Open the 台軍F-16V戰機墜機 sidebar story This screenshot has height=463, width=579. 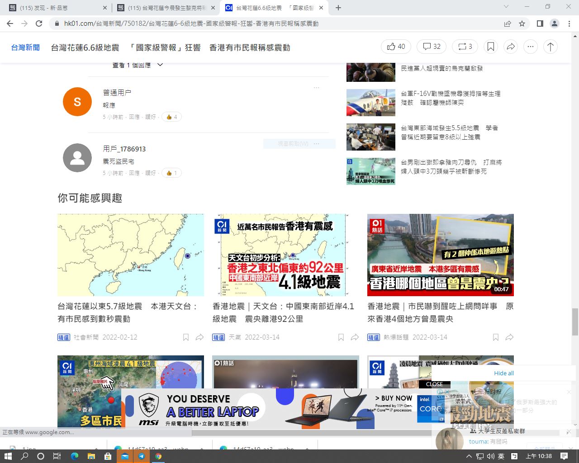coord(451,98)
